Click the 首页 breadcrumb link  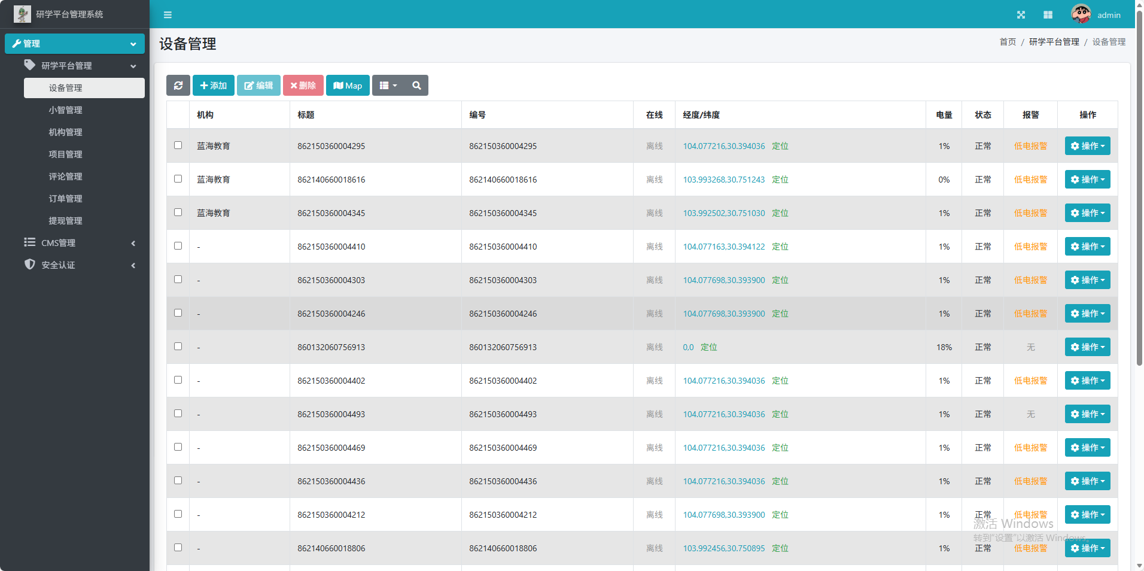pos(1008,42)
